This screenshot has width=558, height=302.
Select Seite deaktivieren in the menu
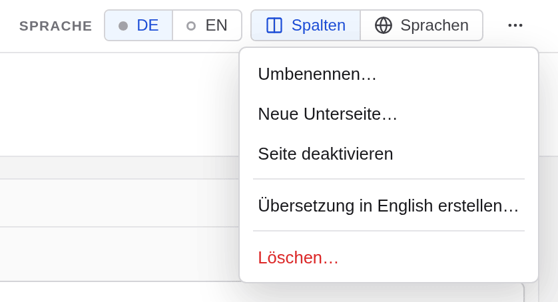tap(389, 154)
